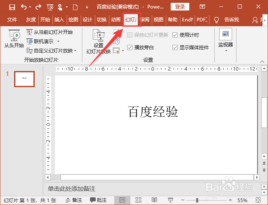Switch to Slide Sorter view icon
268x205 pixels.
(138, 200)
